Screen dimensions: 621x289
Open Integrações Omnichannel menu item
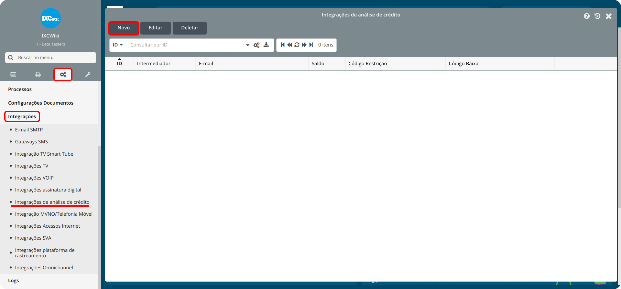pos(44,268)
